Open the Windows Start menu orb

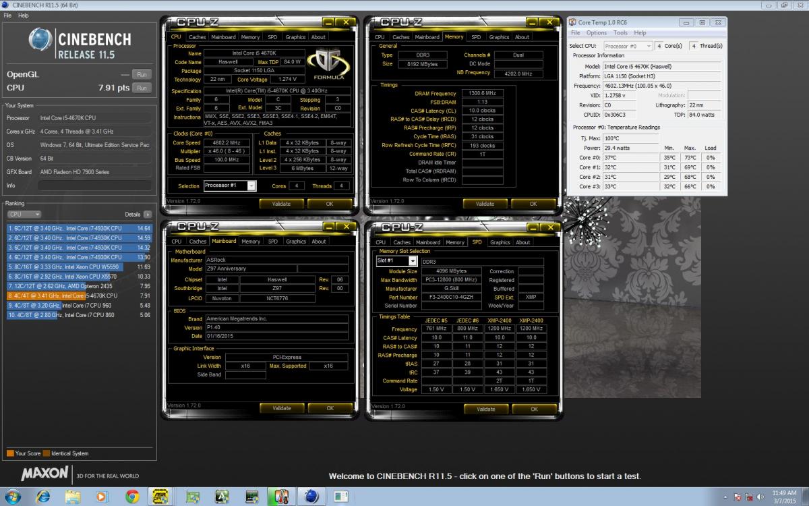12,497
